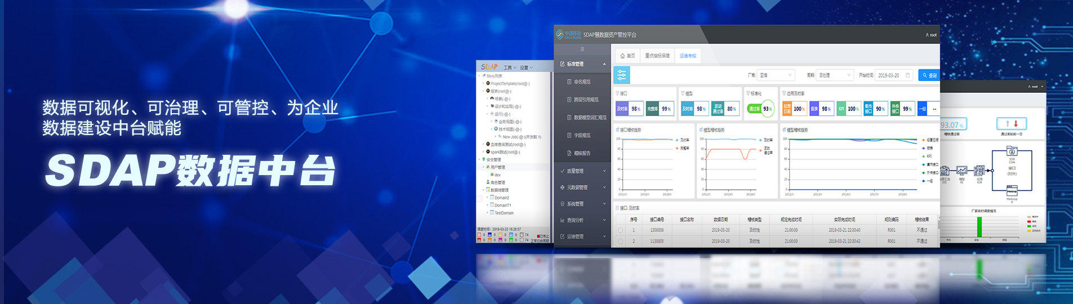The width and height of the screenshot is (1073, 304).
Task: Open the 厂商 dropdown showing 亚信
Action: pos(776,75)
